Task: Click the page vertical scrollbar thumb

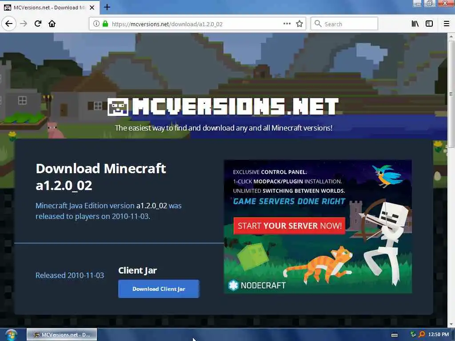Action: 451,94
